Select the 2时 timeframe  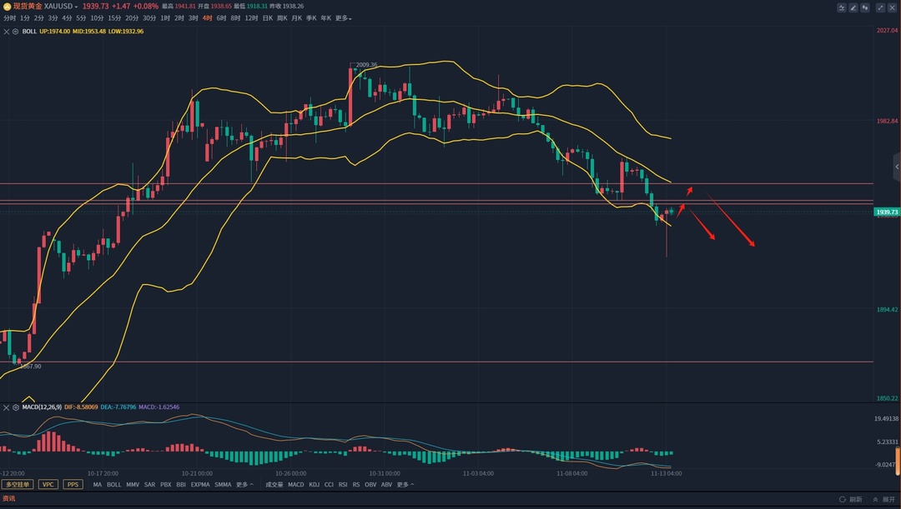179,18
